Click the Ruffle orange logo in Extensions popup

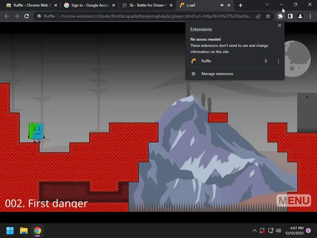[193, 61]
